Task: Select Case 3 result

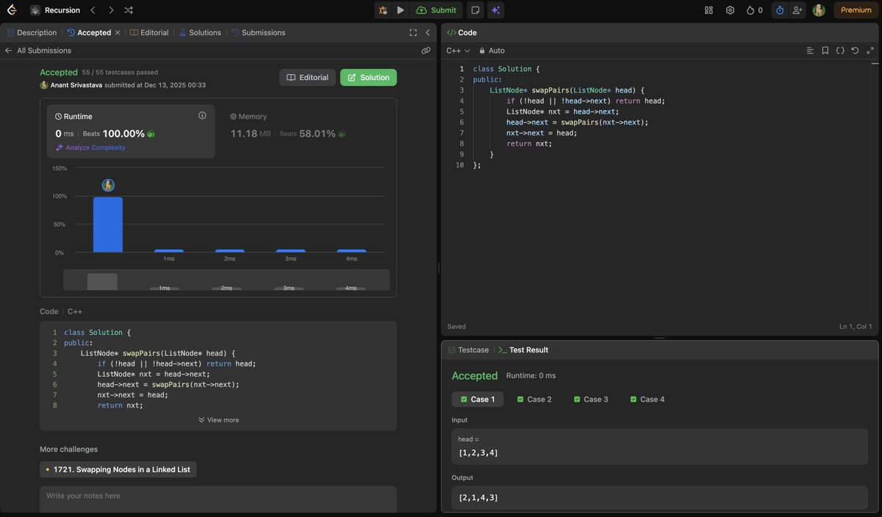Action: 590,399
